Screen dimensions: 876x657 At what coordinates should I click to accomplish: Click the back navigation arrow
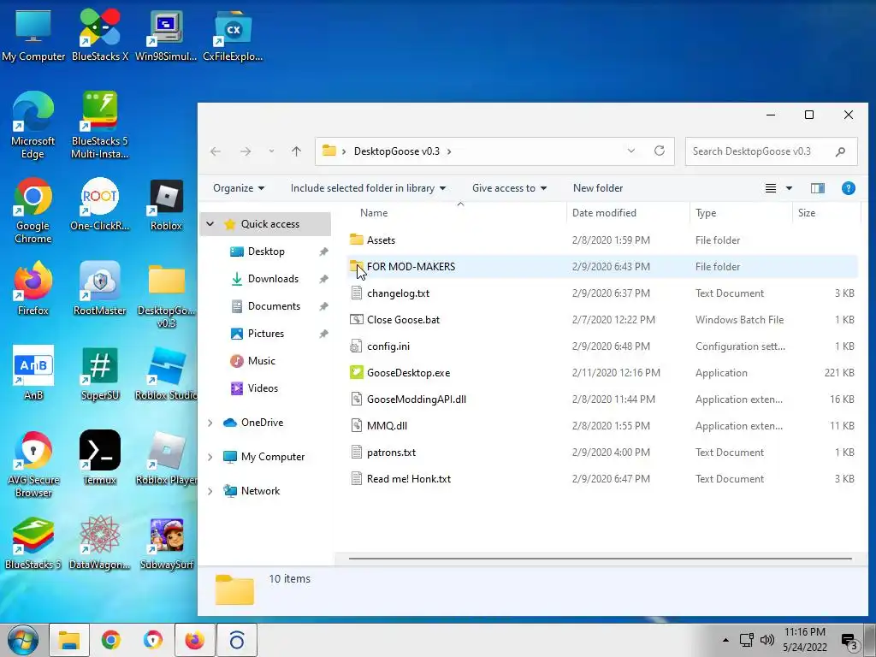[216, 151]
